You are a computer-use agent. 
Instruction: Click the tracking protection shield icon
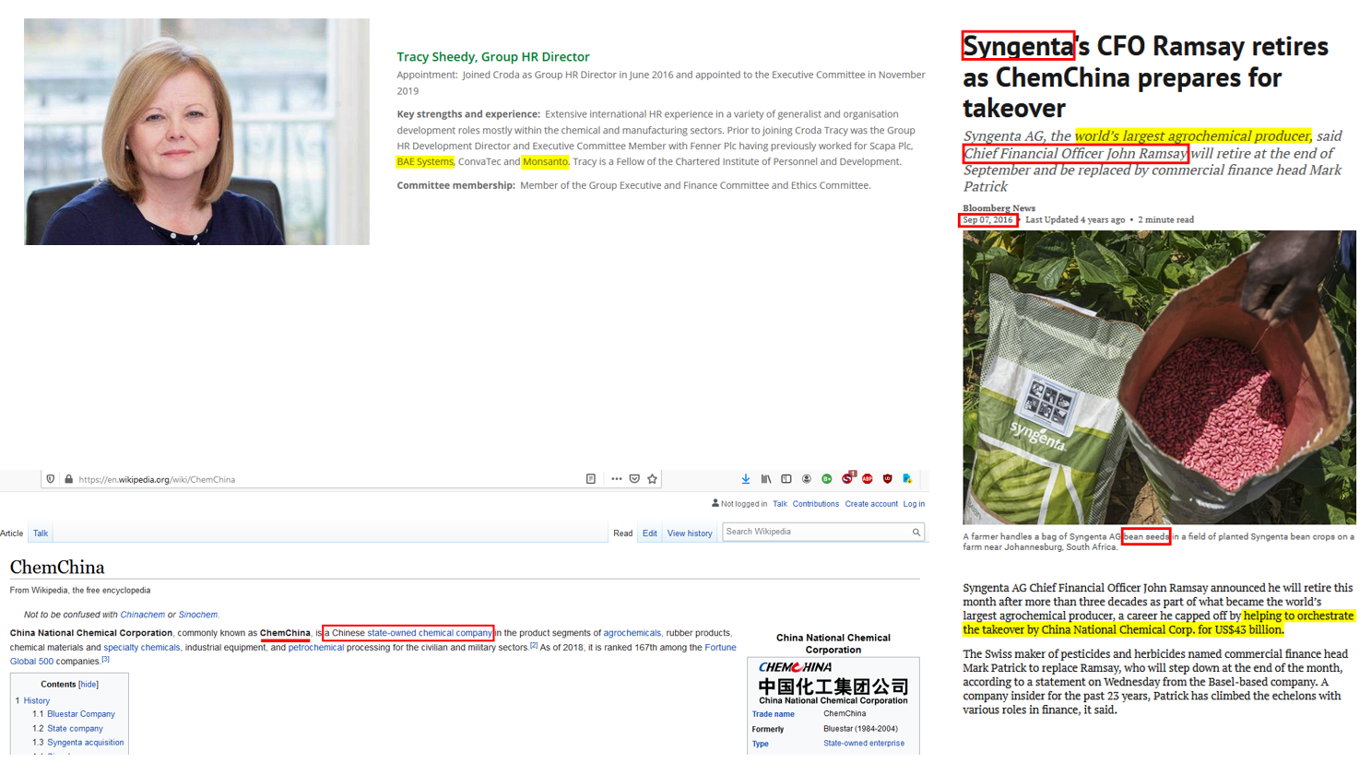[51, 479]
